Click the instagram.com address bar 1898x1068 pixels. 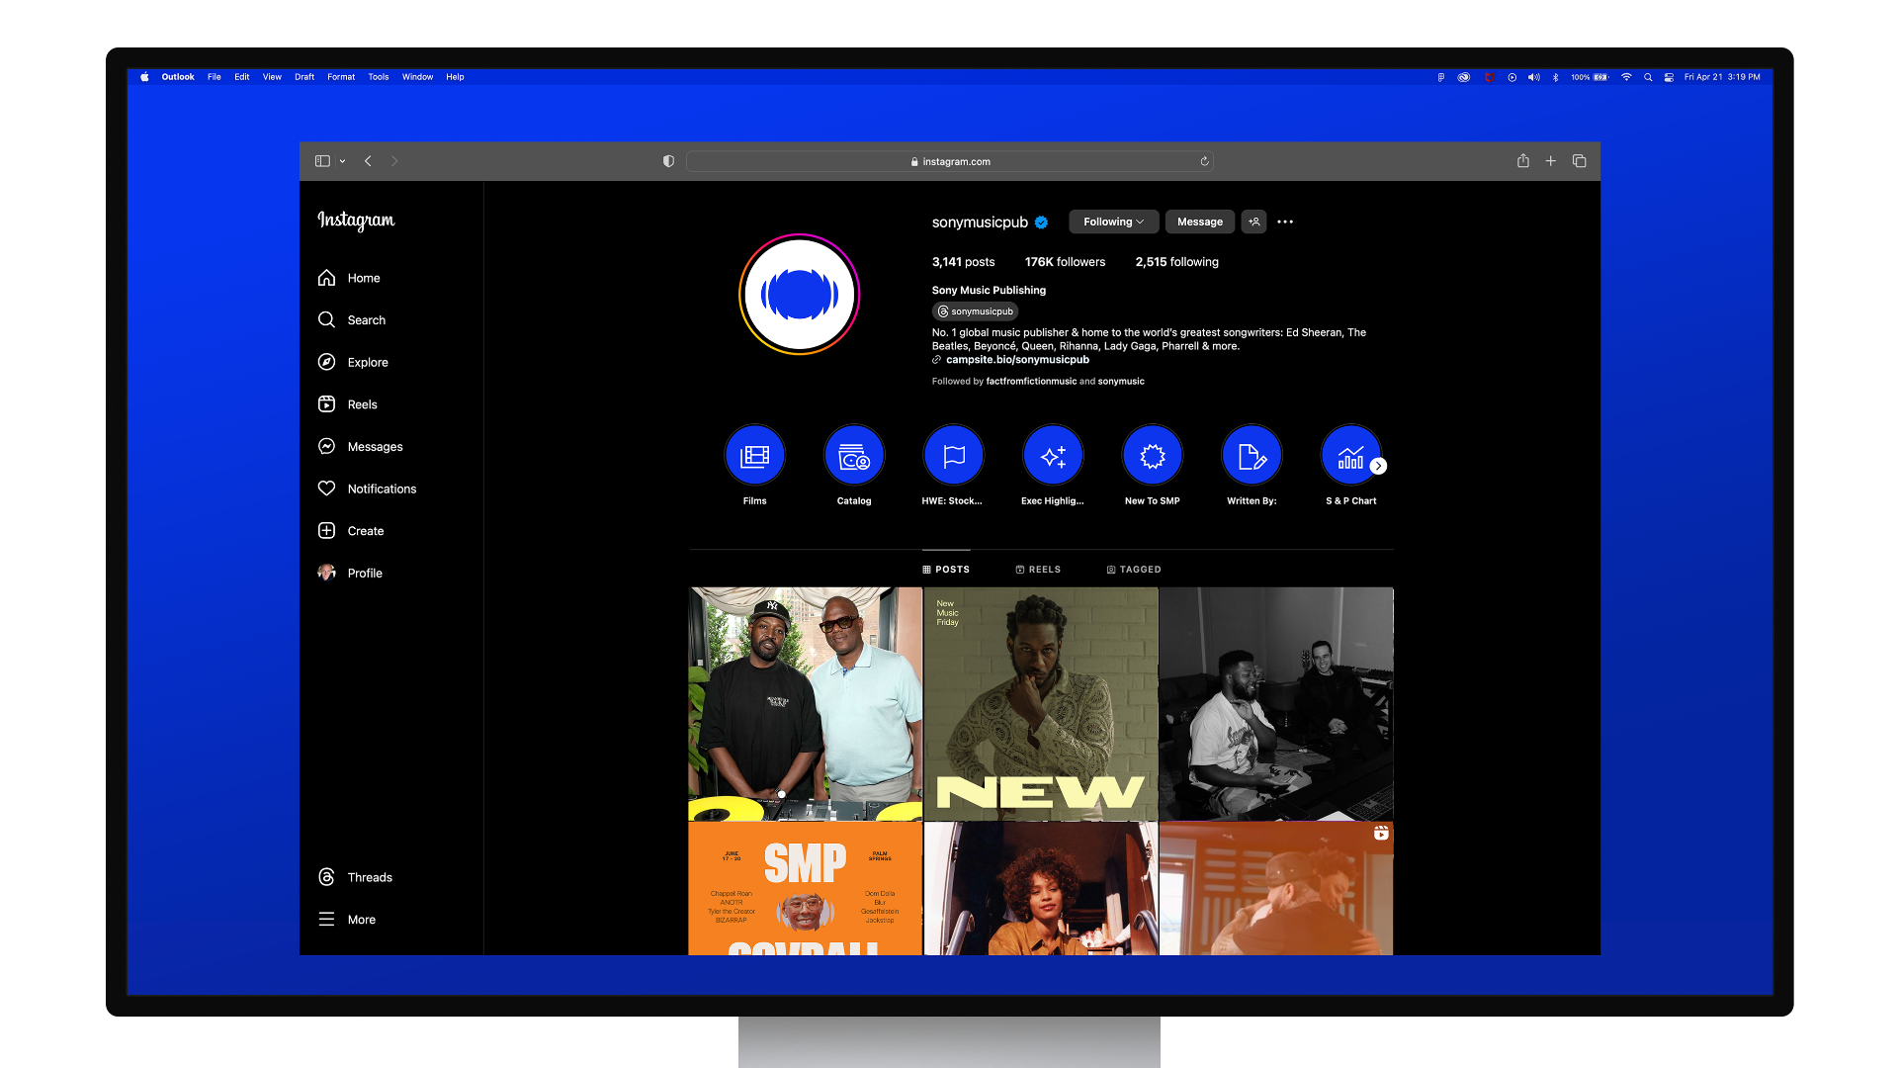(x=950, y=161)
